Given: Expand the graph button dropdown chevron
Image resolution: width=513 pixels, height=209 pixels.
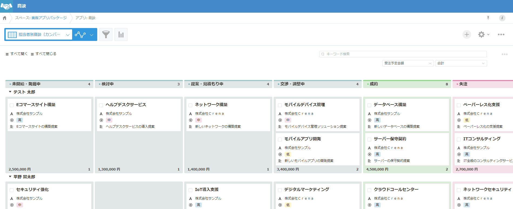Looking at the screenshot, I should coord(92,35).
